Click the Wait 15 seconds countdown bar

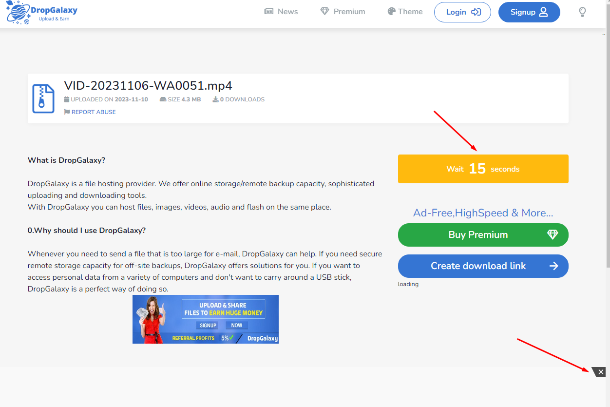tap(483, 169)
